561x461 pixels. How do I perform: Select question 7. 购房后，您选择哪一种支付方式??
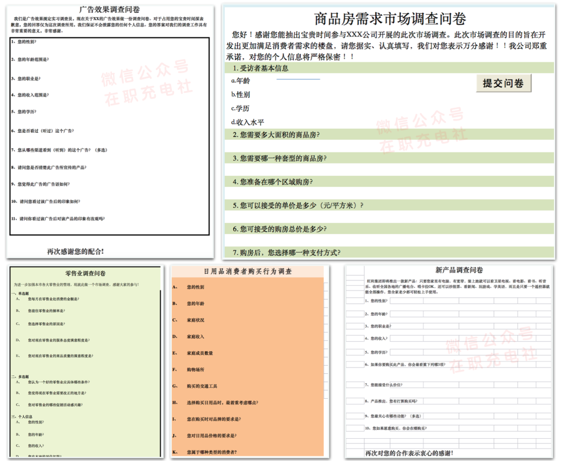click(x=286, y=253)
